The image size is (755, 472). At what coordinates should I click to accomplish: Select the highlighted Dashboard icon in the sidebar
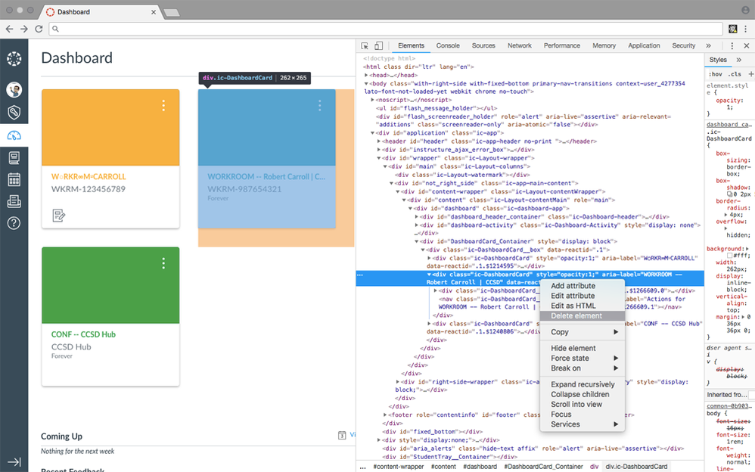pos(14,136)
